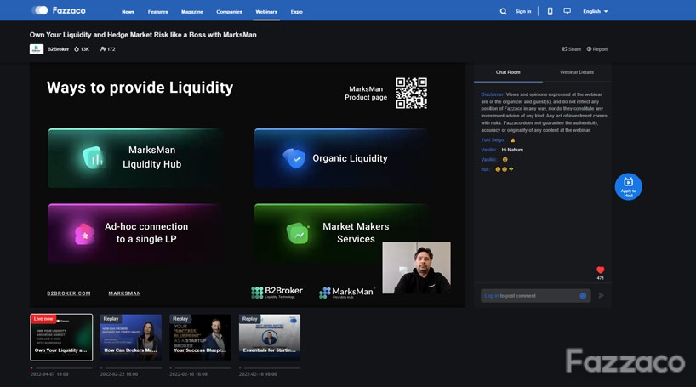Click the send comment arrow icon
Screen dimensions: 696x387
(x=601, y=296)
